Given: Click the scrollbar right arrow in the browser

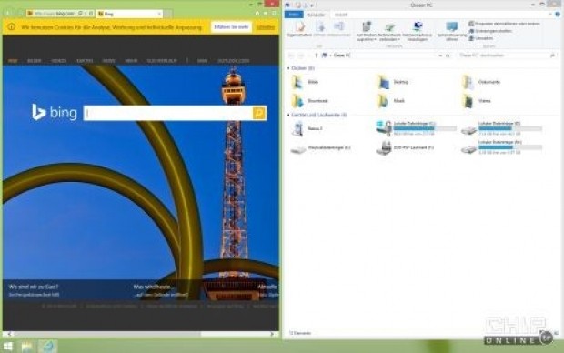Looking at the screenshot, I should pyautogui.click(x=272, y=334).
